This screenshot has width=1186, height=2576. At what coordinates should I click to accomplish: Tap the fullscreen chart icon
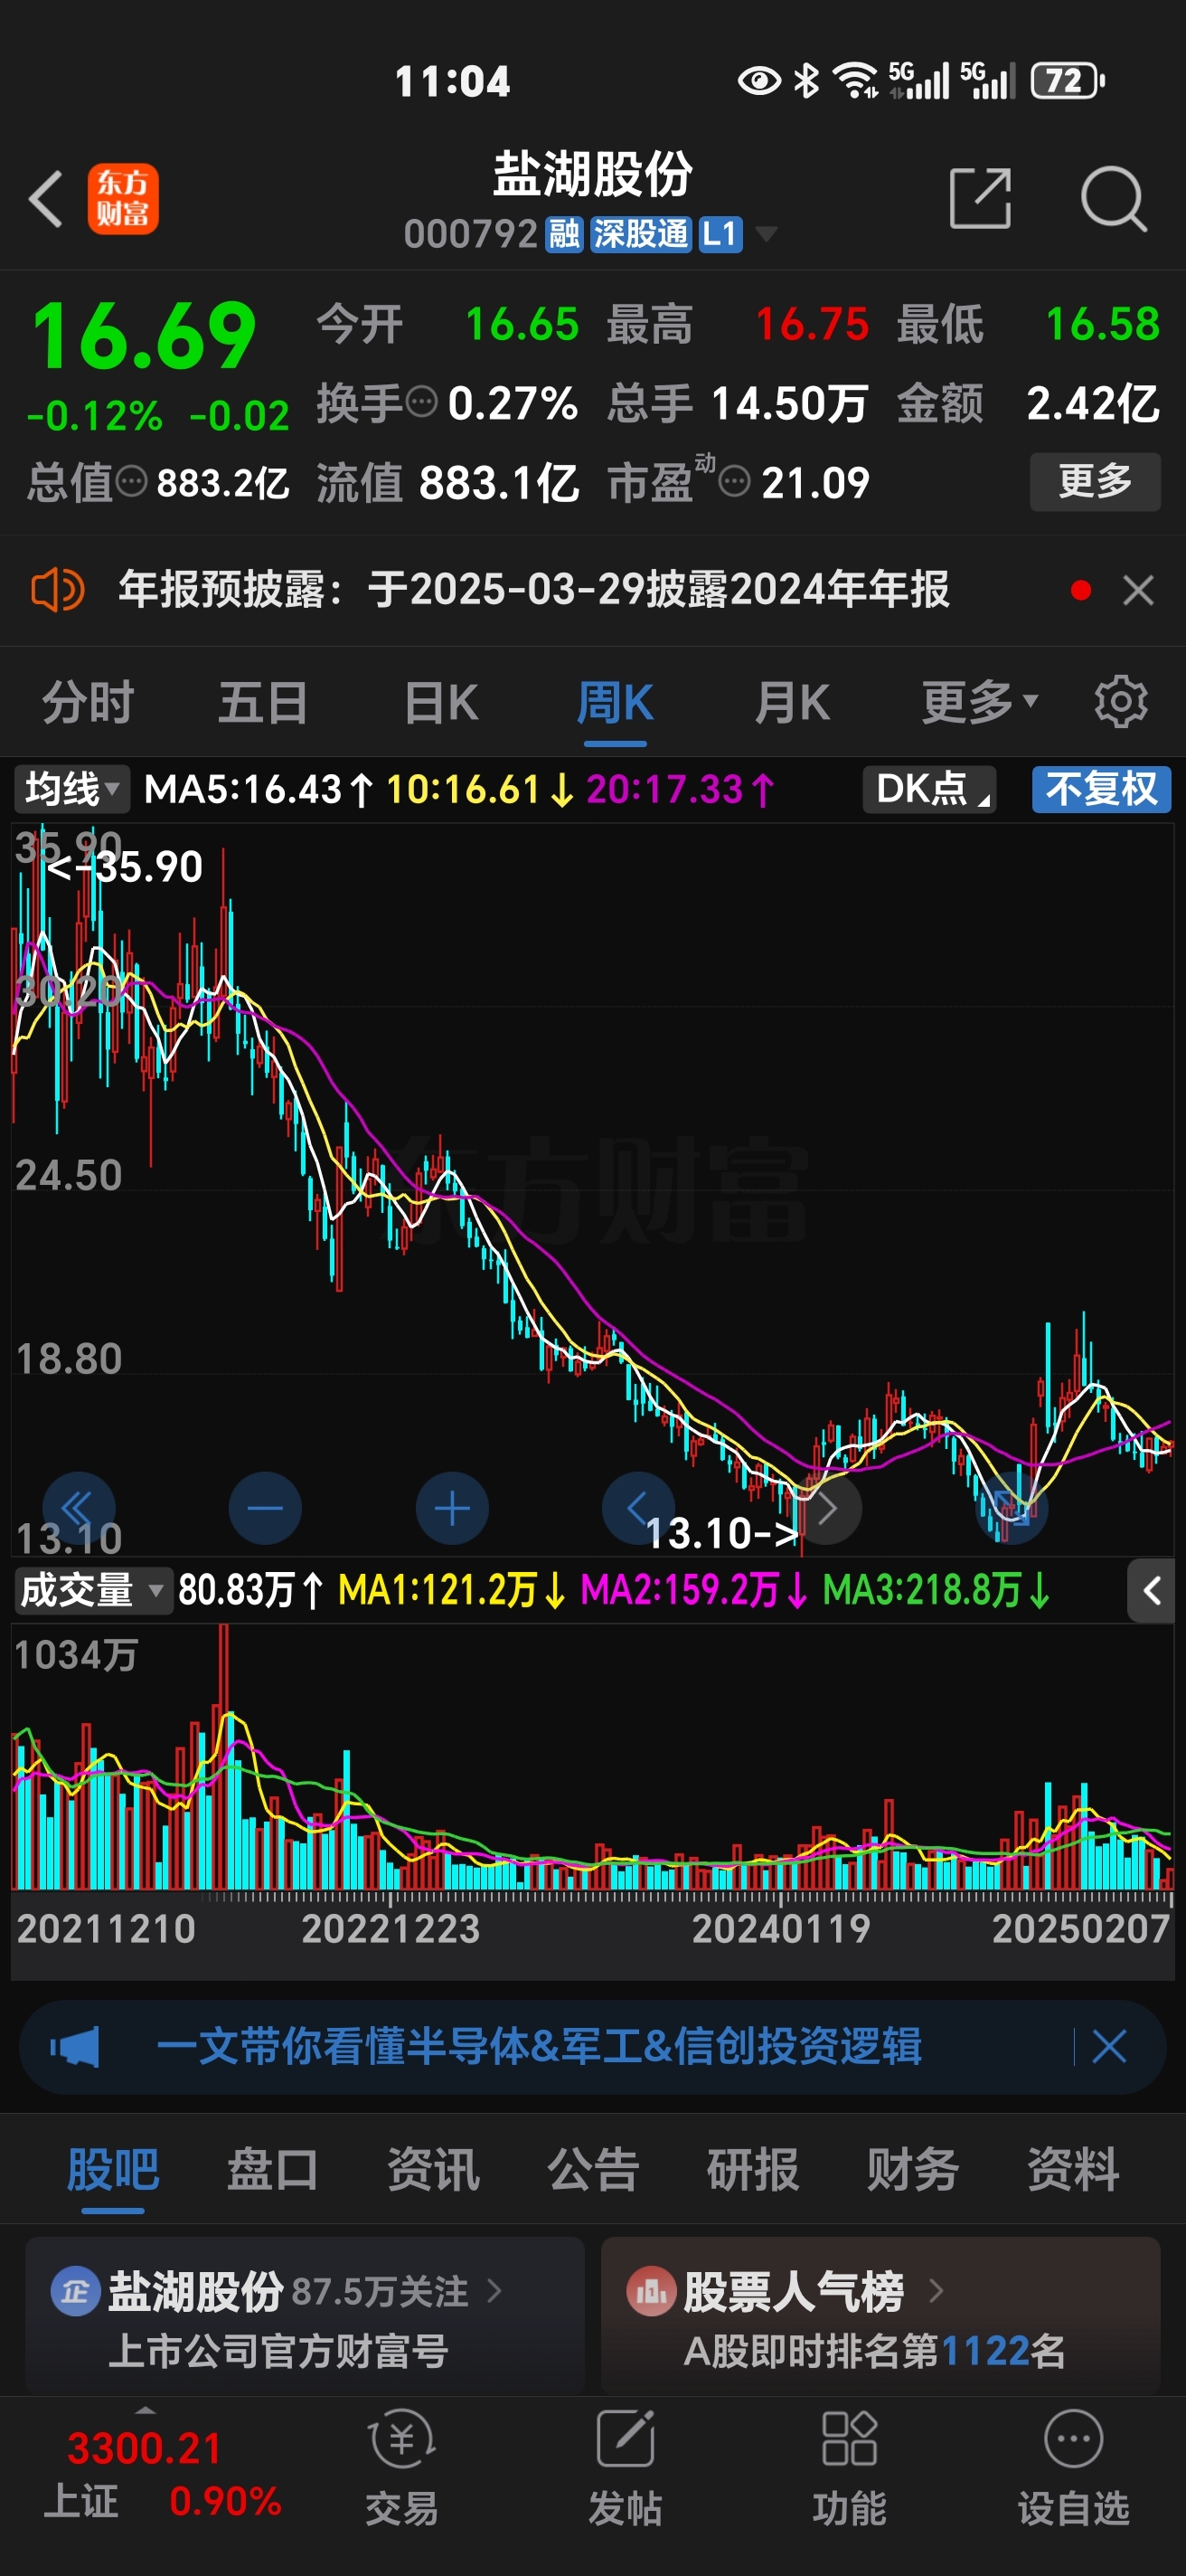click(x=1012, y=1508)
